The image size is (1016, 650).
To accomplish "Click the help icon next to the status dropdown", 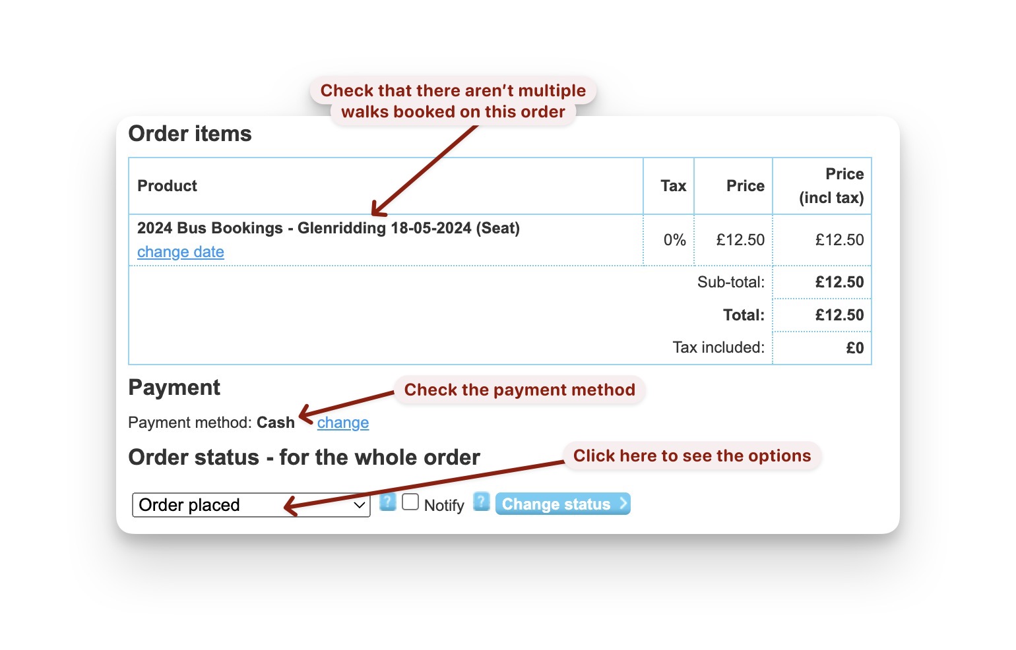I will (x=387, y=502).
